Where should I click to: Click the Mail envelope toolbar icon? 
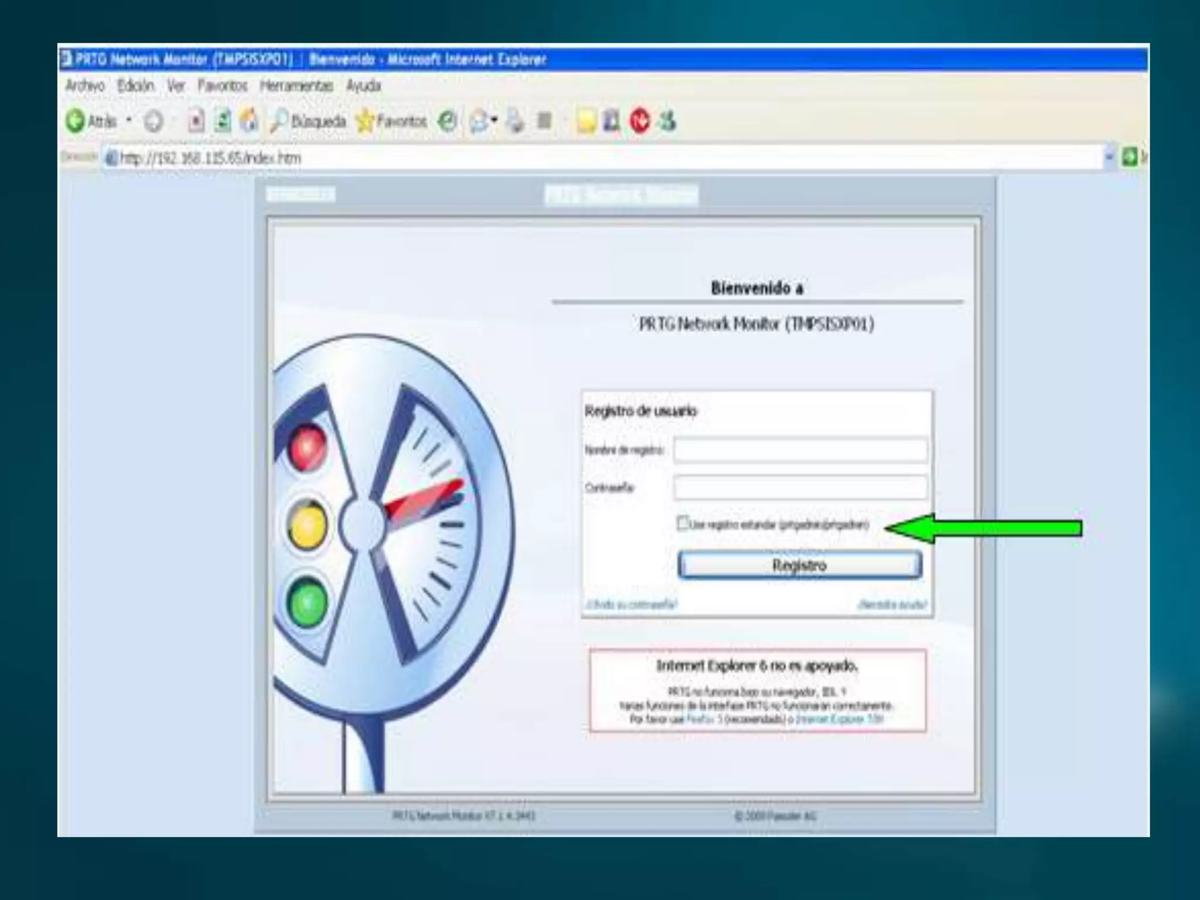pos(479,121)
